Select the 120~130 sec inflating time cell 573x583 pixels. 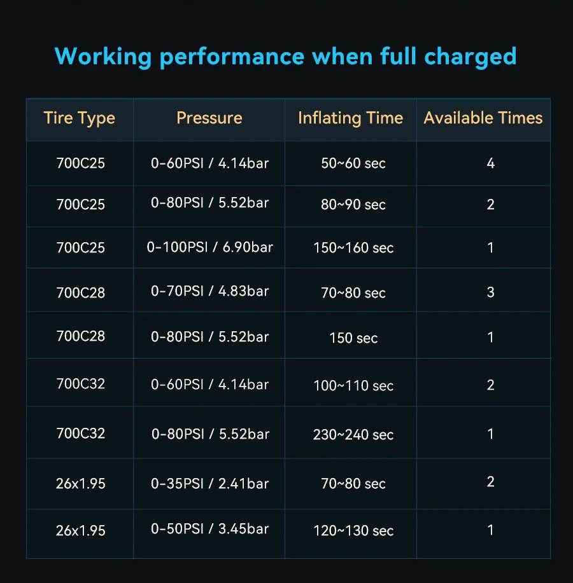(353, 531)
